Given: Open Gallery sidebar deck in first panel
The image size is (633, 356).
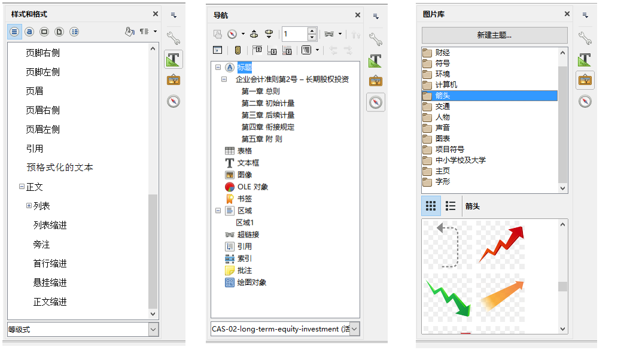Looking at the screenshot, I should pyautogui.click(x=174, y=80).
